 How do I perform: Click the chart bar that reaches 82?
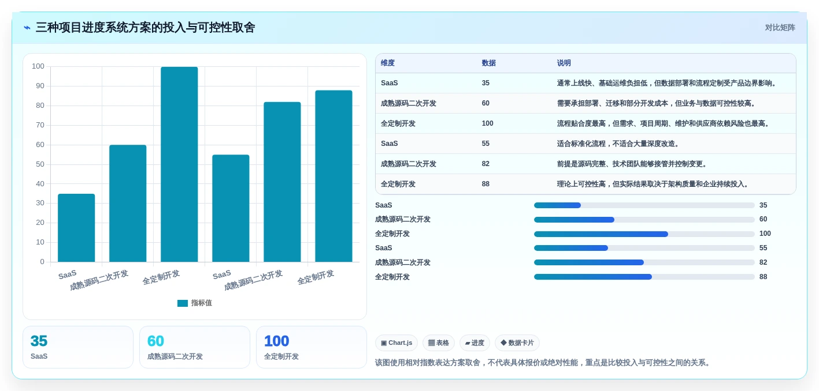point(282,182)
